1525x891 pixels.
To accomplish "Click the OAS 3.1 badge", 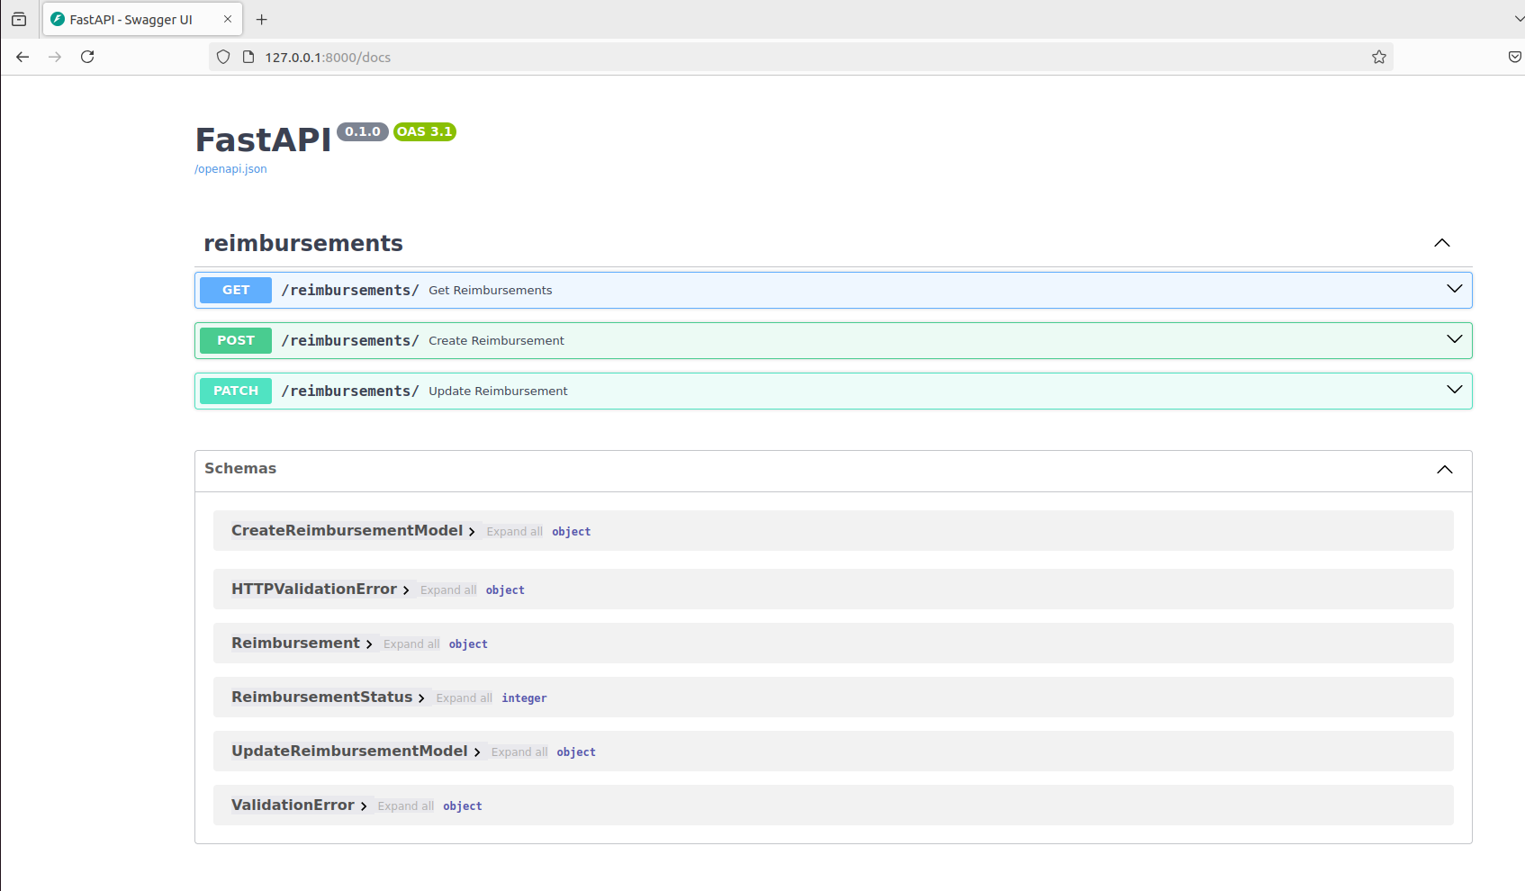I will tap(425, 131).
